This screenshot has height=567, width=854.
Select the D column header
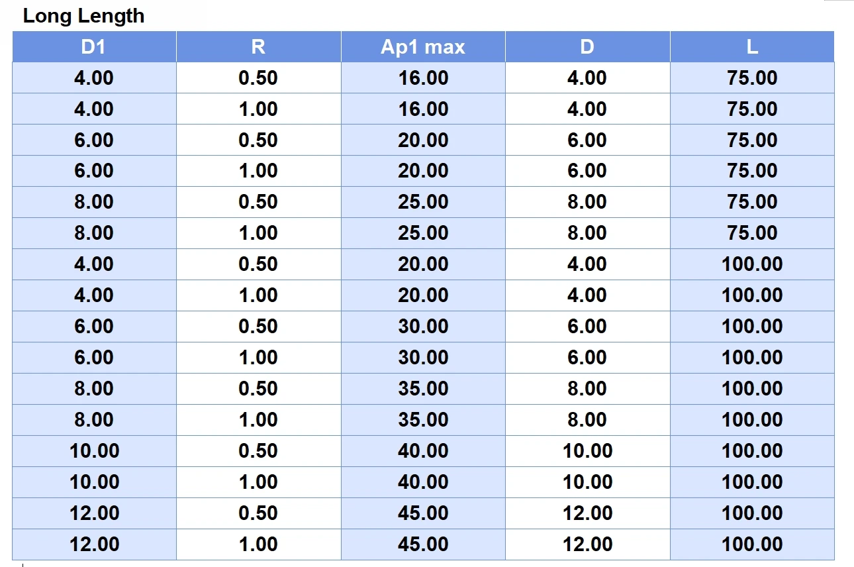(x=587, y=47)
